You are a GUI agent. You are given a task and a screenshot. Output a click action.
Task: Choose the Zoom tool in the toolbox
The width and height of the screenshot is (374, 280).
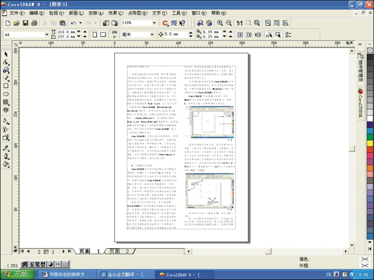click(6, 70)
